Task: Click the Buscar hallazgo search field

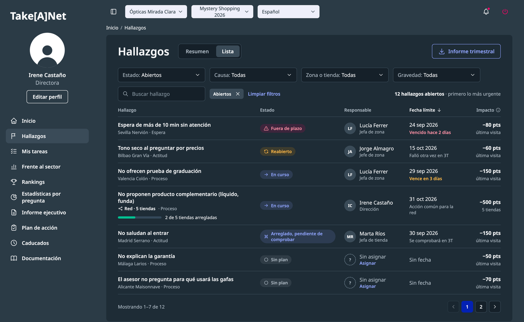Action: [x=161, y=94]
